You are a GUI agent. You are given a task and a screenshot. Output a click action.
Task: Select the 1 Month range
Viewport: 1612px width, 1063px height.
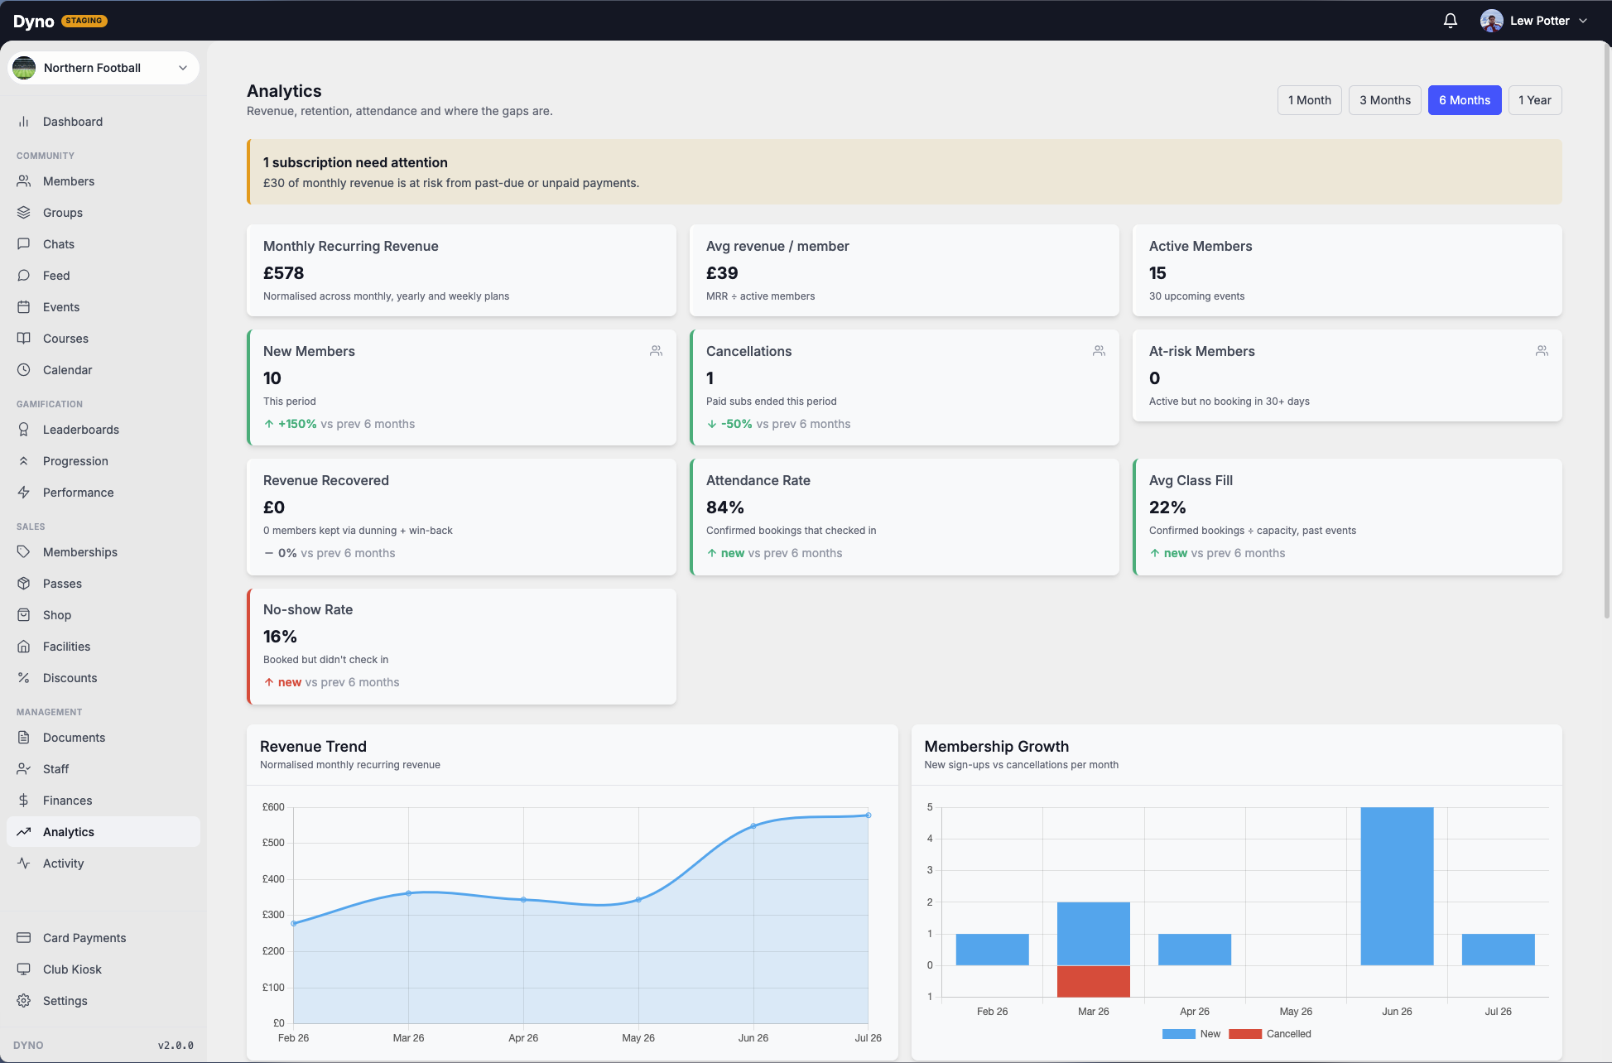point(1309,100)
